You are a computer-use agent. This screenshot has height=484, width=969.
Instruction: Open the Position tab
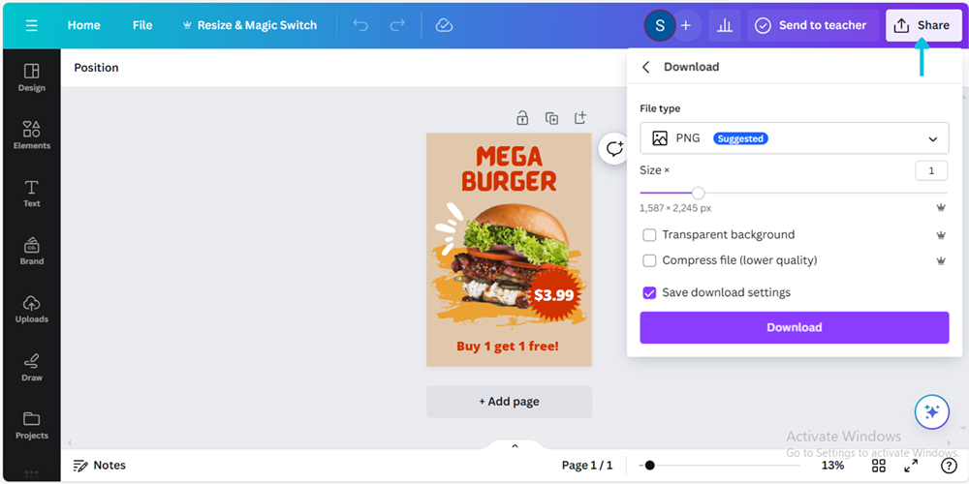(96, 68)
